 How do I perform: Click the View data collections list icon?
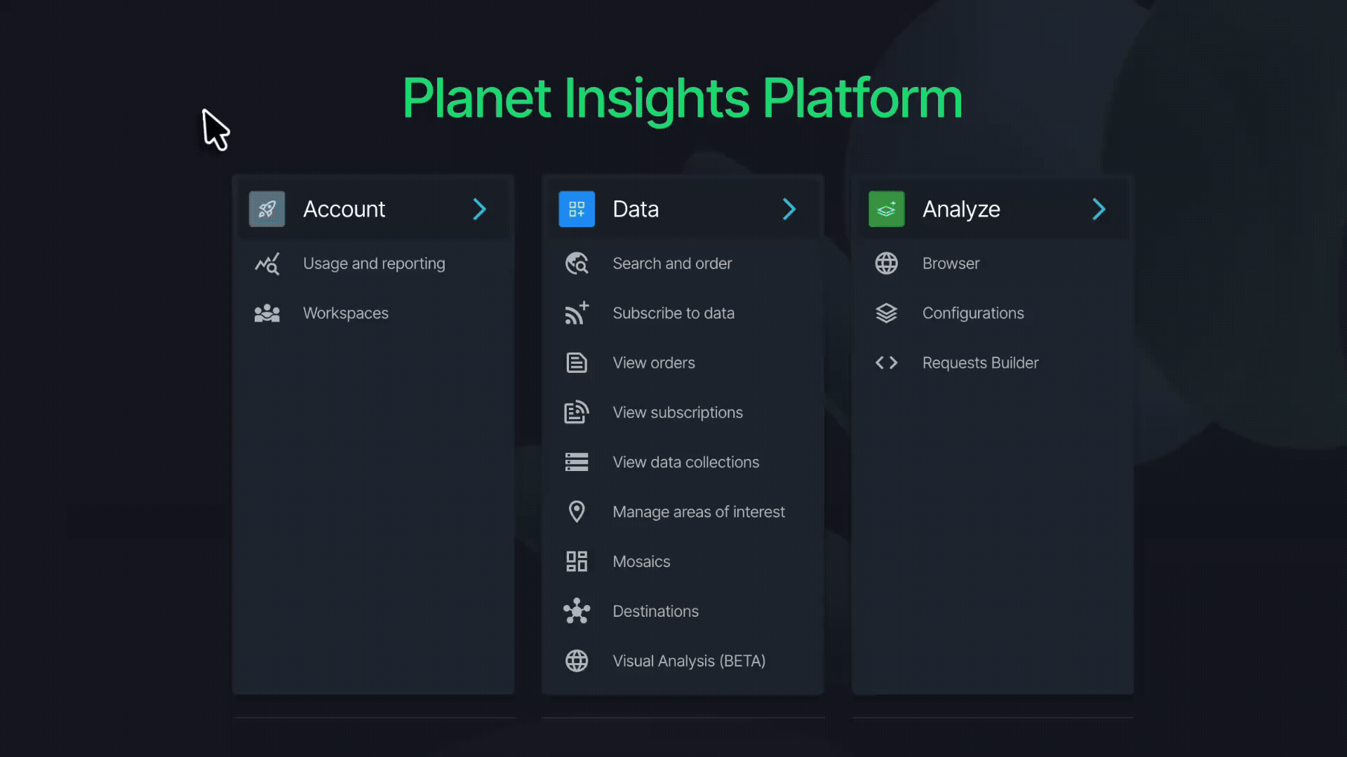point(577,462)
